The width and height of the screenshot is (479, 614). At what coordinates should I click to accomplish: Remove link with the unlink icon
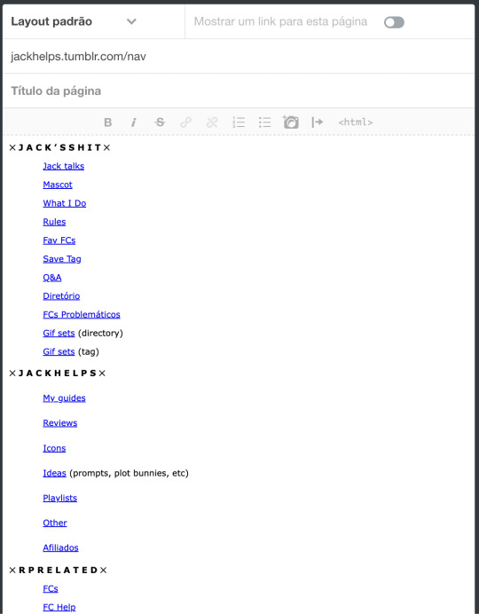pos(212,122)
